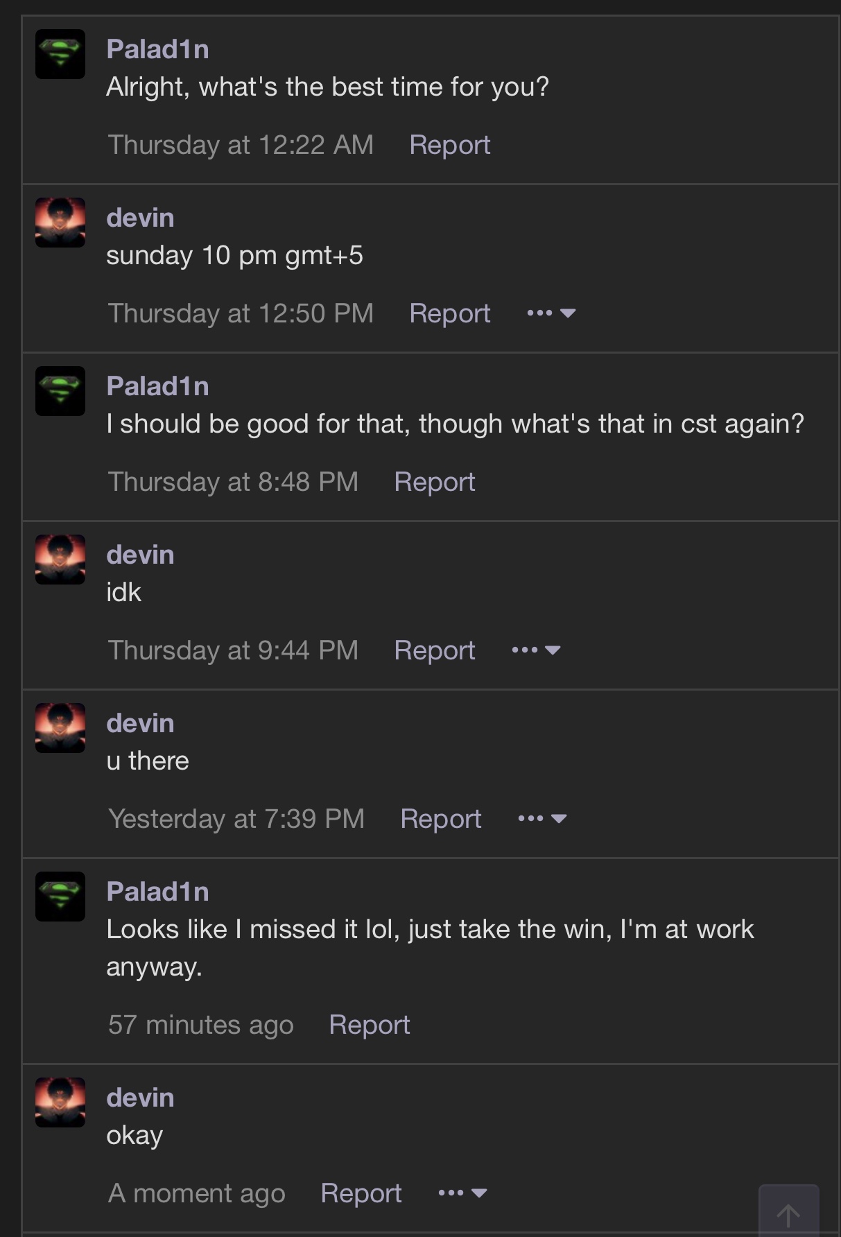The height and width of the screenshot is (1237, 841).
Task: Click the 'Thursday at 8:48 PM' timestamp
Action: pos(233,482)
